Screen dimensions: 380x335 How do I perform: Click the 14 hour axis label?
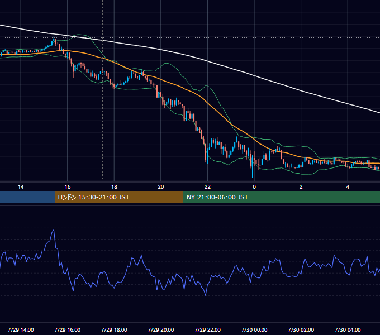point(21,187)
